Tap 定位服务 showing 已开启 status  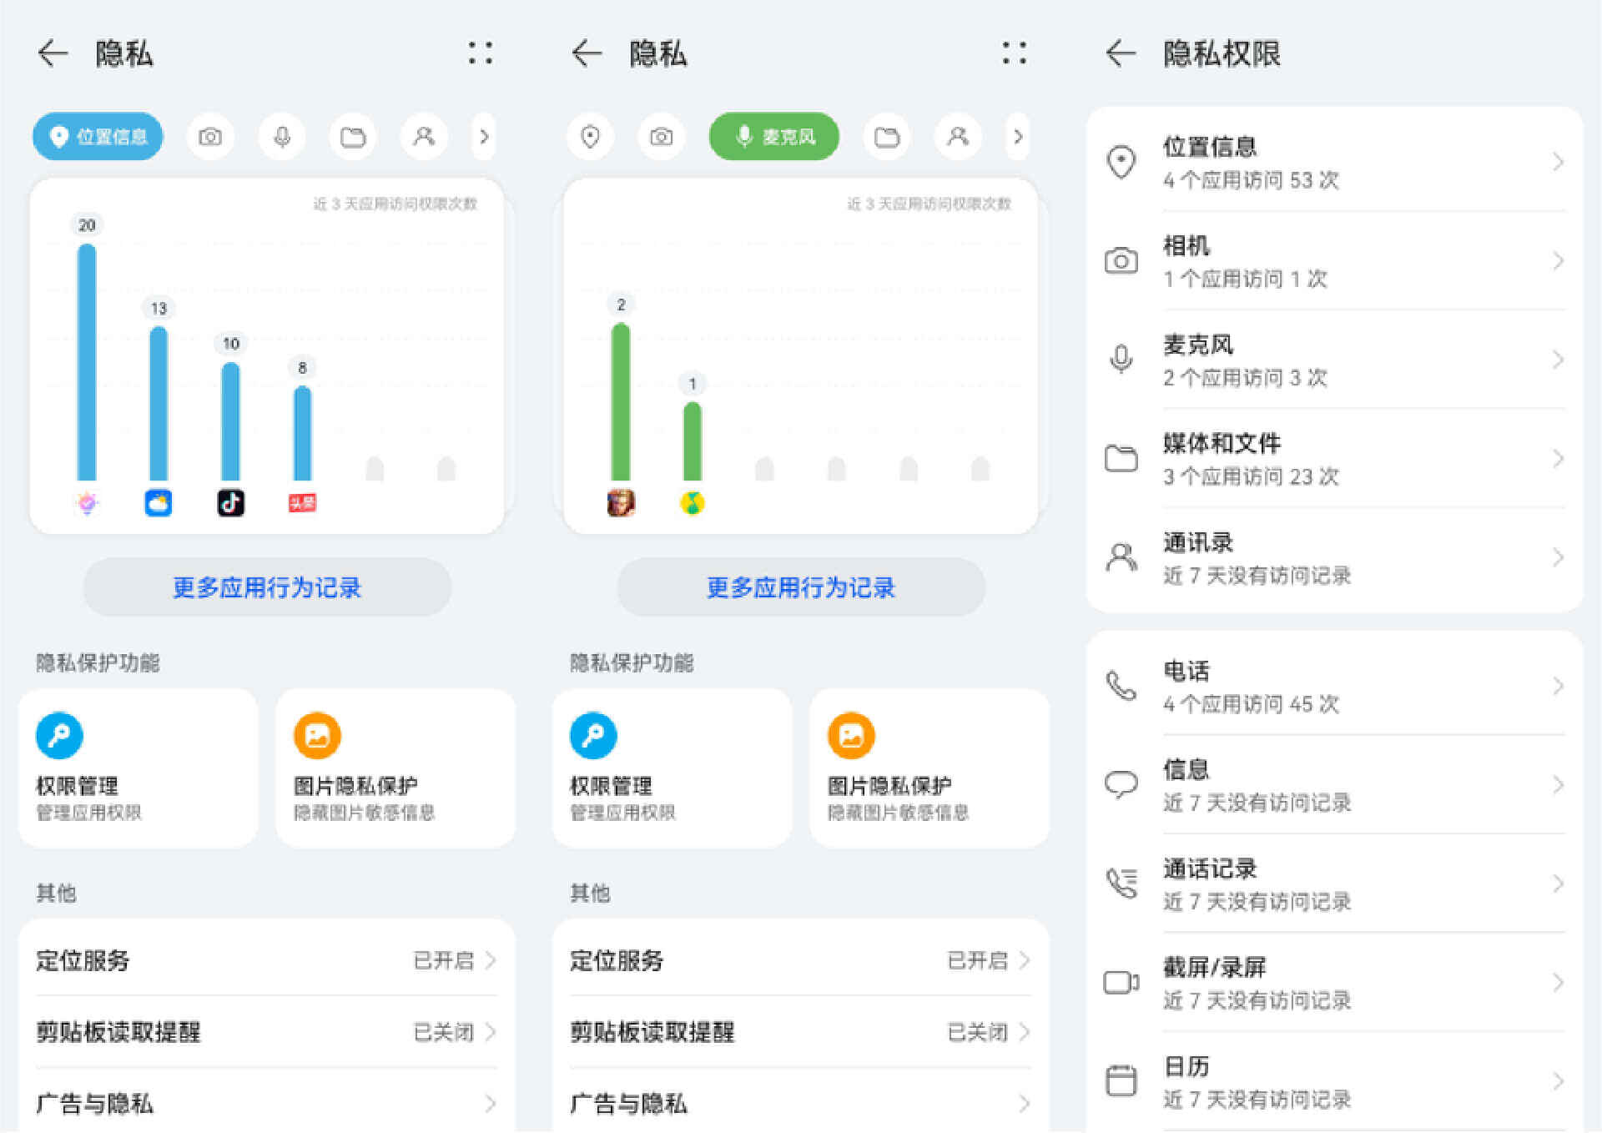click(265, 960)
